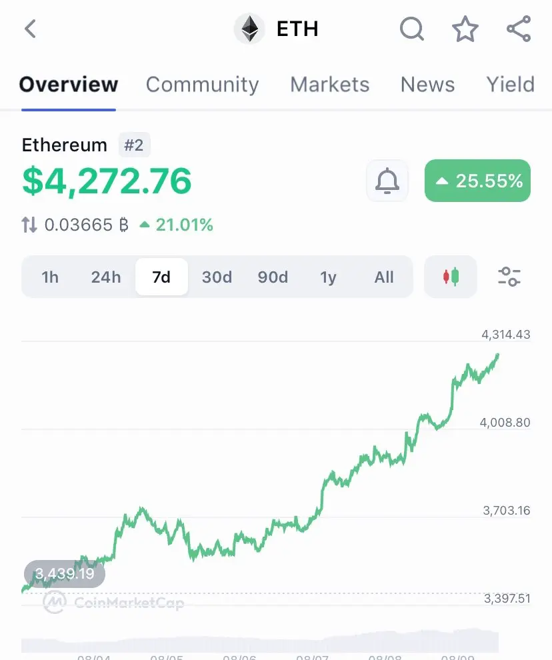Open the Community tab
Image resolution: width=552 pixels, height=660 pixels.
pos(202,85)
